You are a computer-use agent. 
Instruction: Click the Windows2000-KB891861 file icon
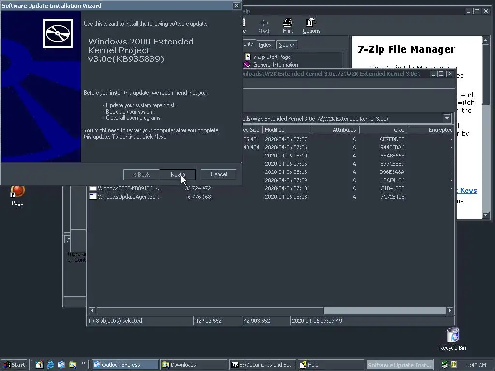[93, 188]
